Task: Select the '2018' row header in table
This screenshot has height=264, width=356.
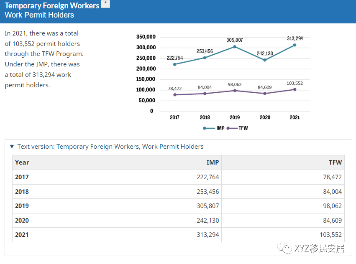Action: coord(56,192)
